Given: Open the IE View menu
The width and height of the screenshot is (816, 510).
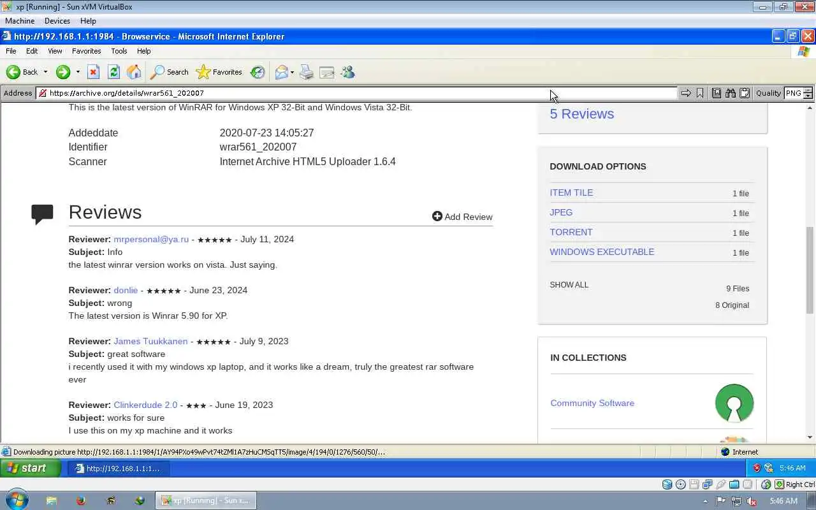Looking at the screenshot, I should point(55,51).
